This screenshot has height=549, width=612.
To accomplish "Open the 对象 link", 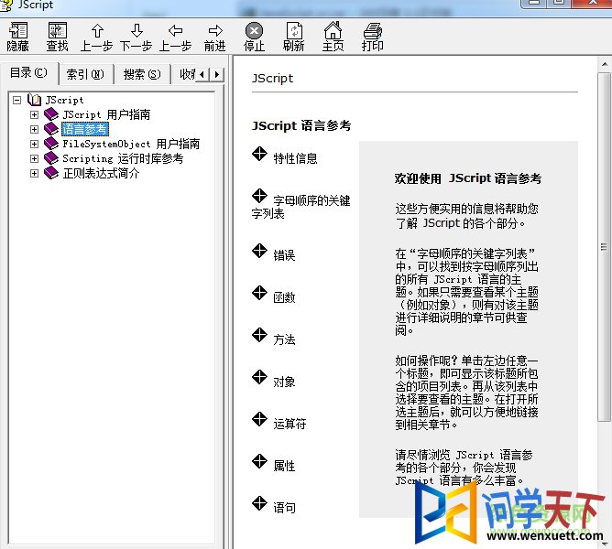I will click(x=284, y=382).
